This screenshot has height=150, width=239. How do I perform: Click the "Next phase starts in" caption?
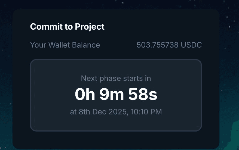116,79
